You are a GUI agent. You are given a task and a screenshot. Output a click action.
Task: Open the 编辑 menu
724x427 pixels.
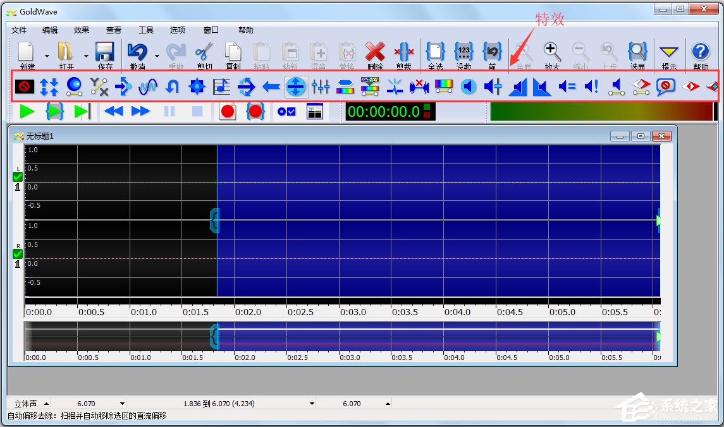click(x=50, y=30)
